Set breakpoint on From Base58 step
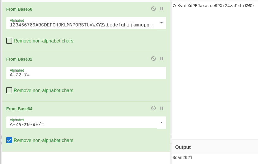 pyautogui.click(x=162, y=9)
